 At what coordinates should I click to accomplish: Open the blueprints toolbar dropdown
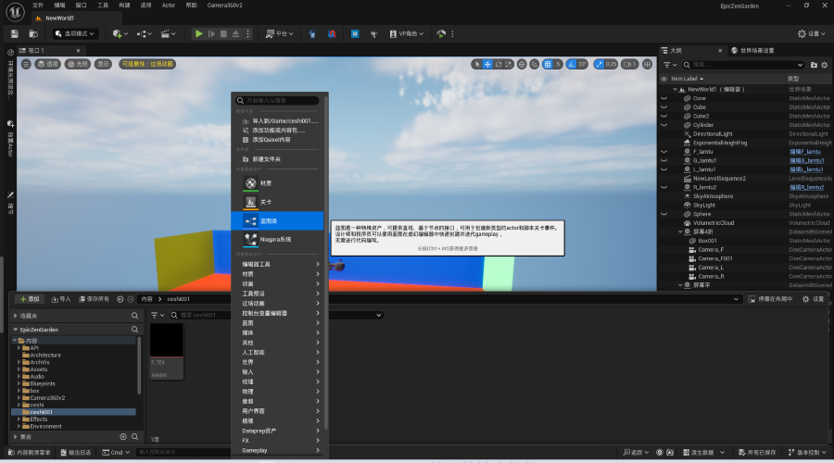point(145,33)
